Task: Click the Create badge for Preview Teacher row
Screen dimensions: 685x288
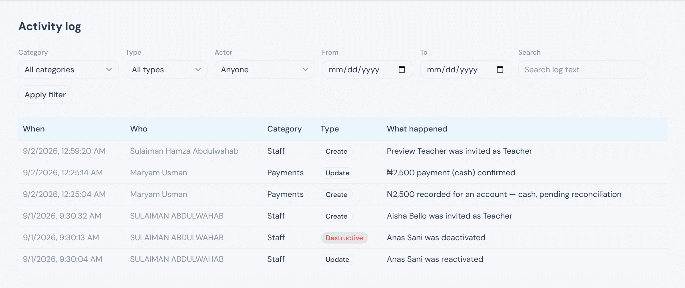Action: pyautogui.click(x=337, y=151)
